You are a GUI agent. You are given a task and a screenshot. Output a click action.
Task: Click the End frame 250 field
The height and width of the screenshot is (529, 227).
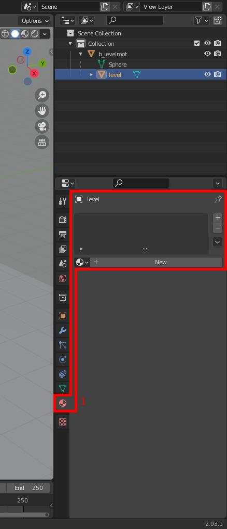[29, 488]
